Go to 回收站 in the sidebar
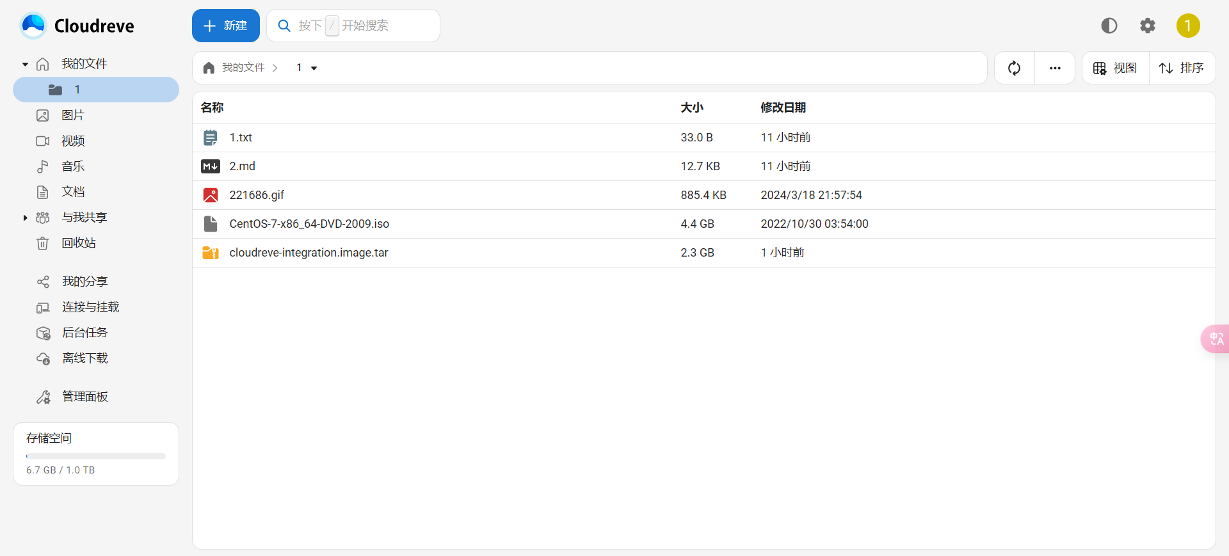 pyautogui.click(x=78, y=243)
